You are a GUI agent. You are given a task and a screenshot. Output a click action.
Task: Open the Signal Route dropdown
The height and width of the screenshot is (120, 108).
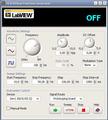click(x=67, y=99)
